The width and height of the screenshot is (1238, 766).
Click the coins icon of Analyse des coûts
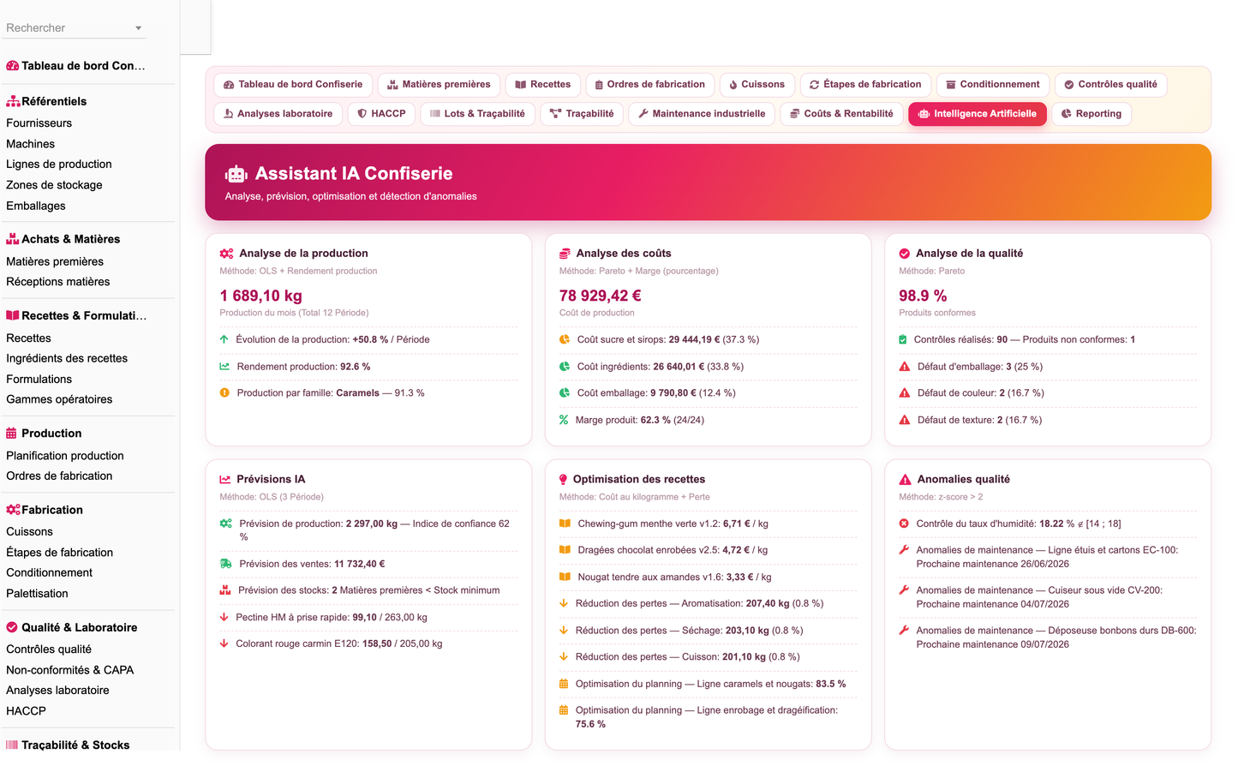(x=565, y=254)
